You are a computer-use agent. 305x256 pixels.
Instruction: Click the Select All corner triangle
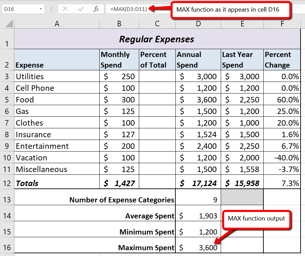click(9, 24)
